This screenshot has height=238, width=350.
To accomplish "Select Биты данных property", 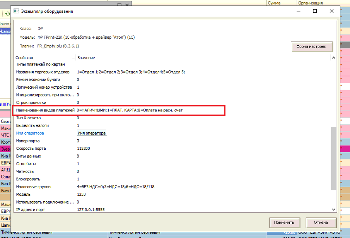I will [x=29, y=156].
